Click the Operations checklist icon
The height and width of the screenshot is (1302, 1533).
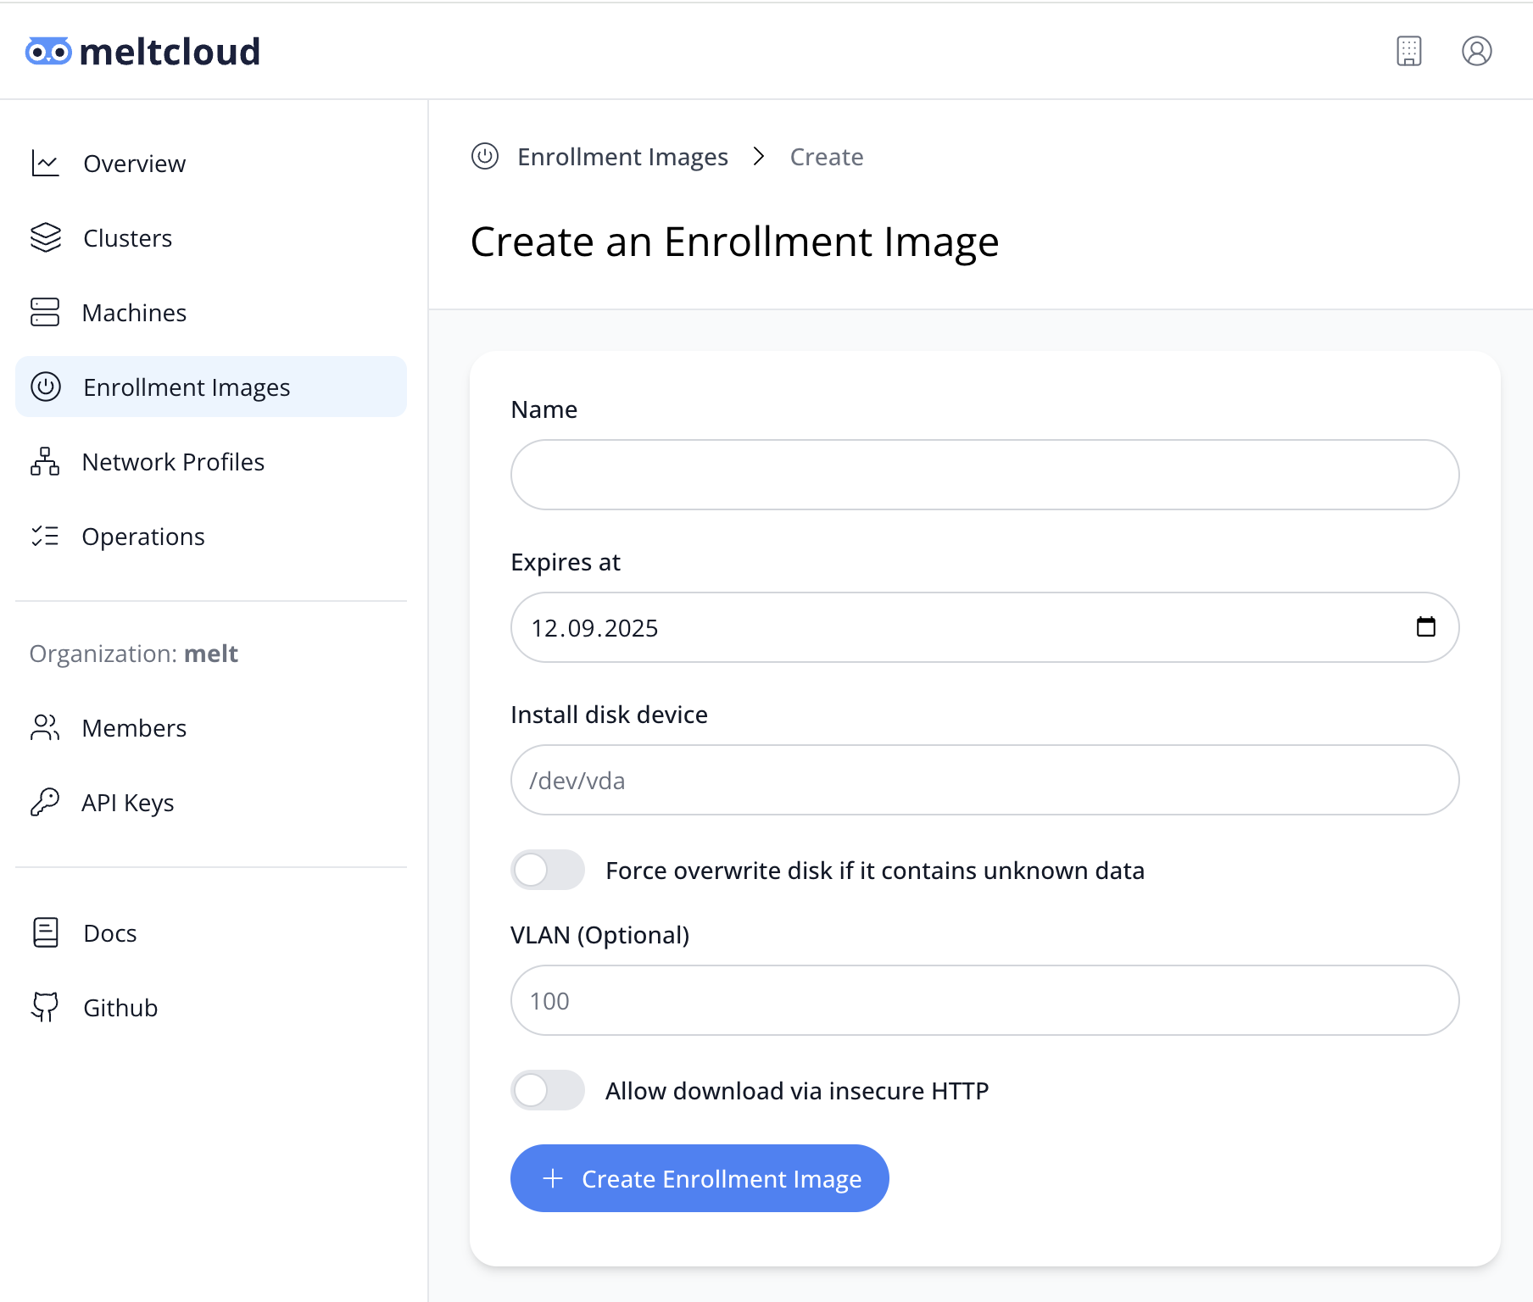point(45,536)
